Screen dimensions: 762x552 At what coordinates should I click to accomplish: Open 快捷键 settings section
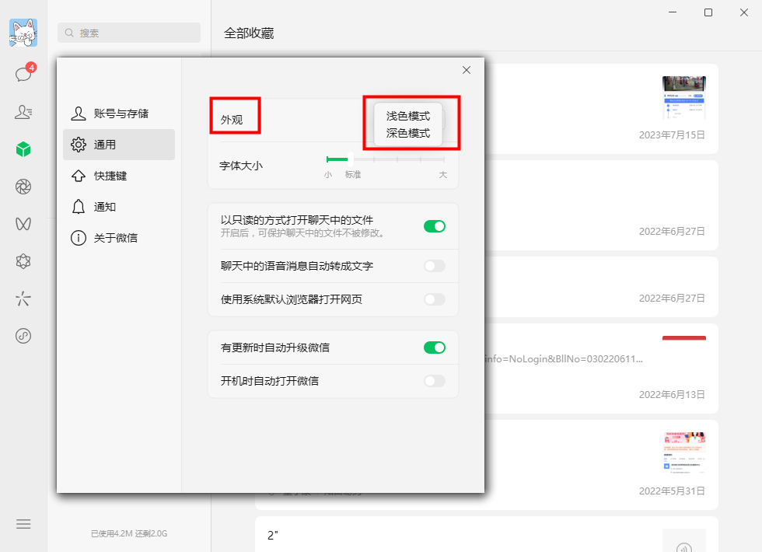coord(119,176)
